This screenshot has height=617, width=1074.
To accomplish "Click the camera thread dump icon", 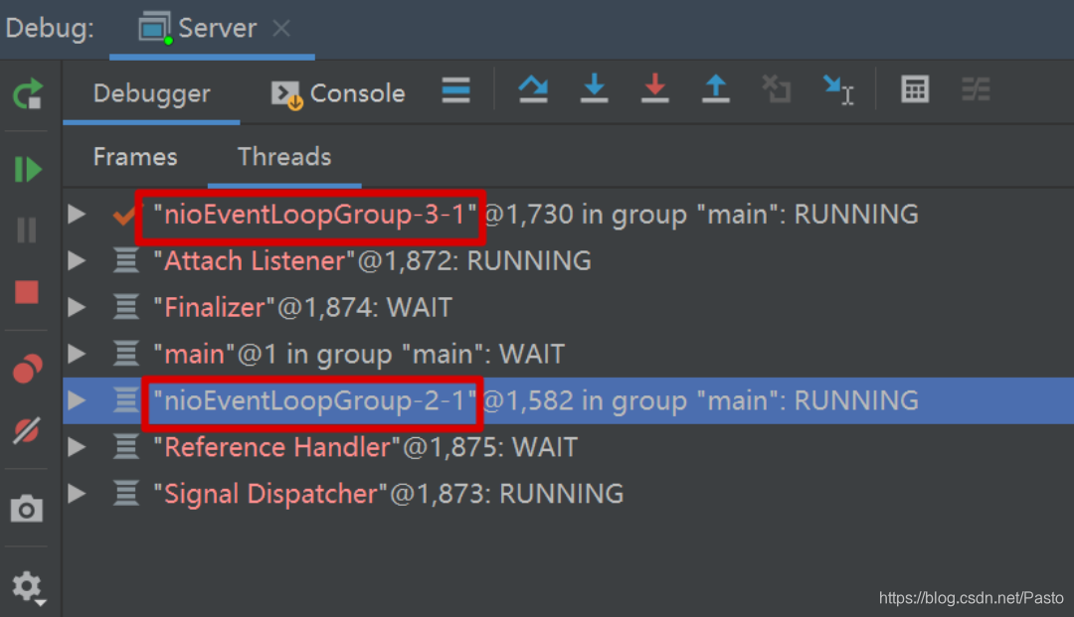I will [x=27, y=509].
